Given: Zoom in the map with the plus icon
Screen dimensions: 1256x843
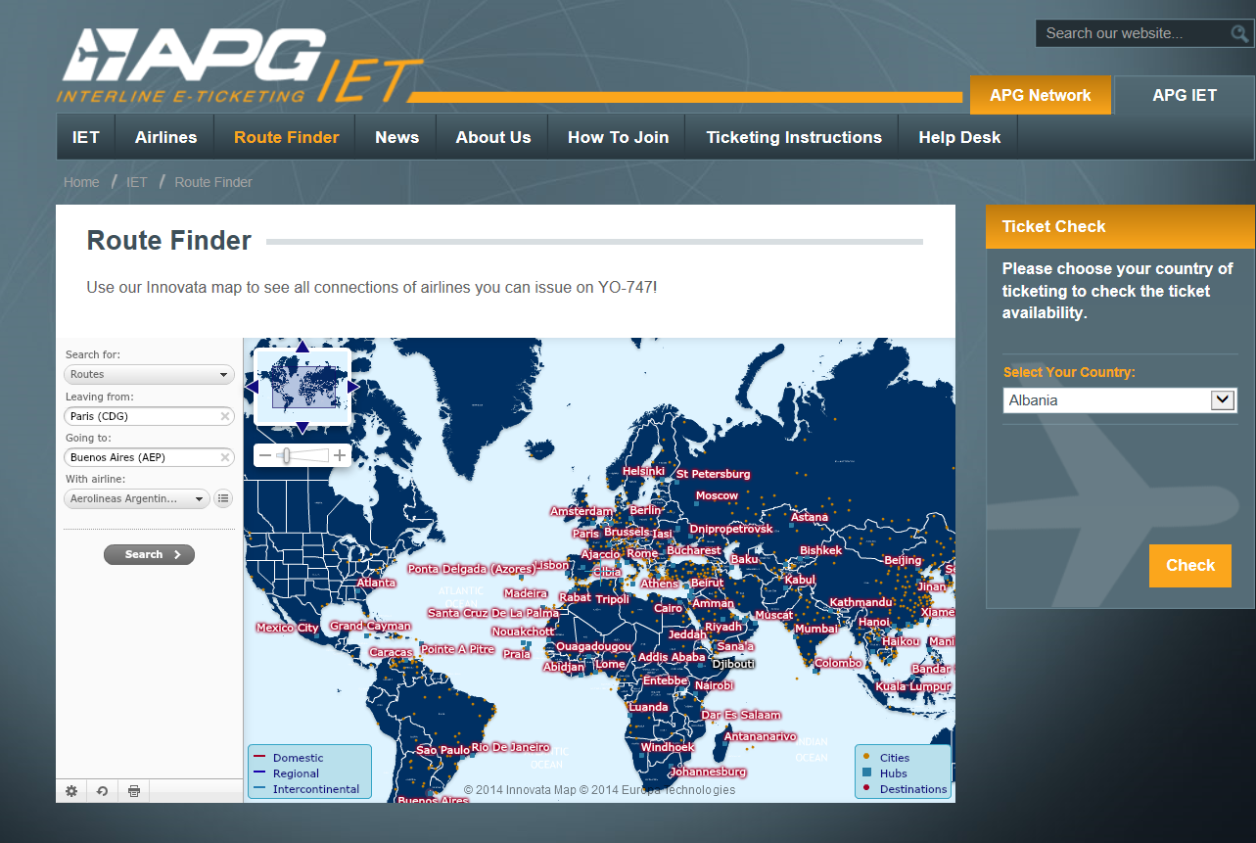Looking at the screenshot, I should click(340, 455).
